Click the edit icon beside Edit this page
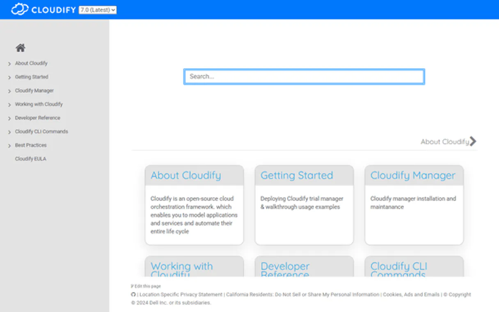Image resolution: width=499 pixels, height=312 pixels. (x=132, y=286)
